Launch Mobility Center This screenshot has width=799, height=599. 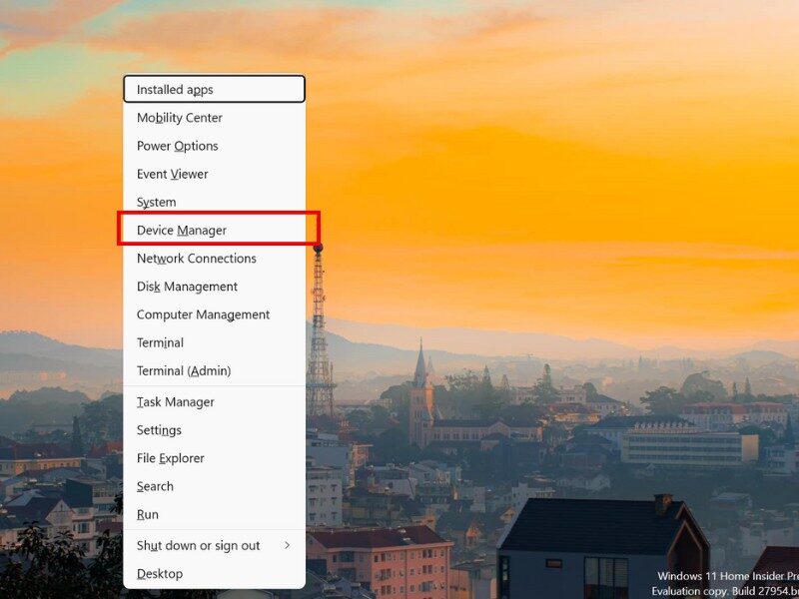point(180,117)
